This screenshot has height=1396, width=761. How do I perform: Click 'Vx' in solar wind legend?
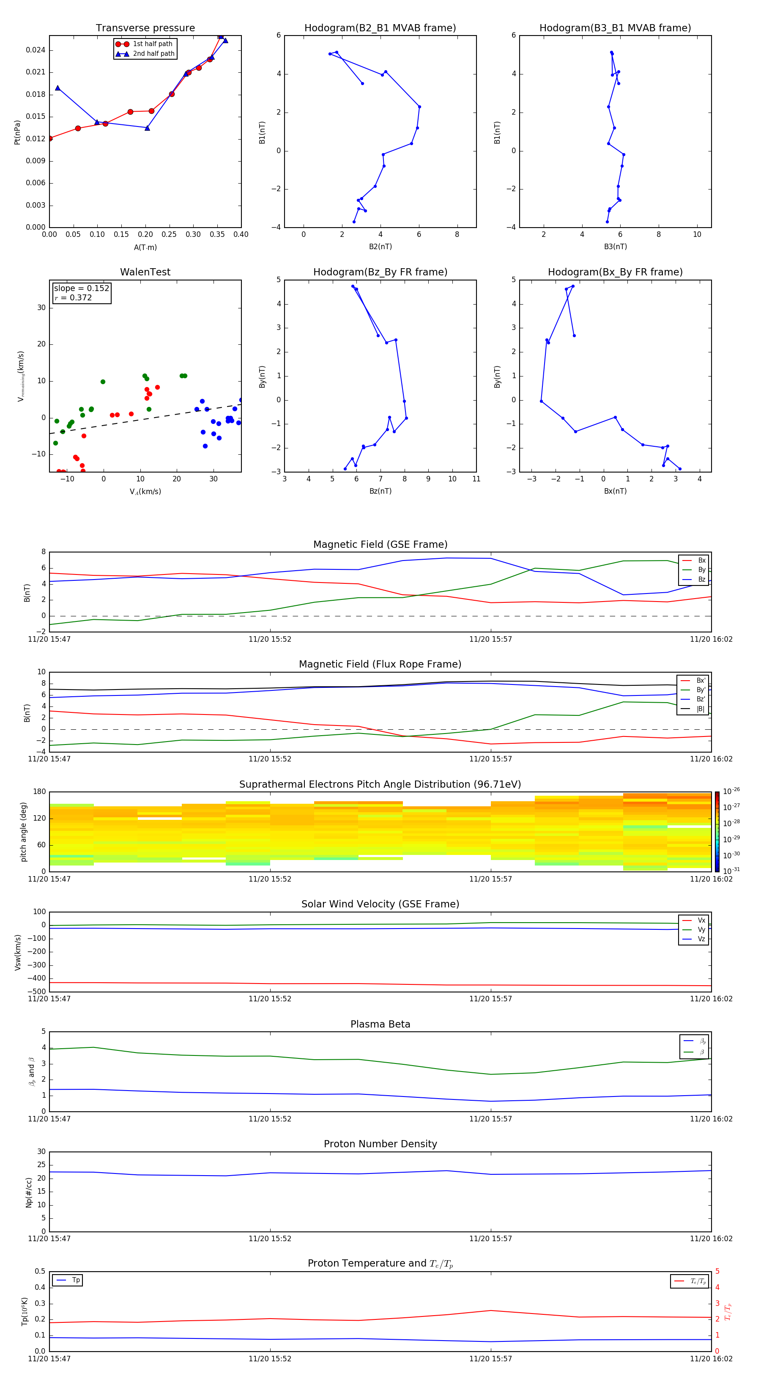pos(694,920)
